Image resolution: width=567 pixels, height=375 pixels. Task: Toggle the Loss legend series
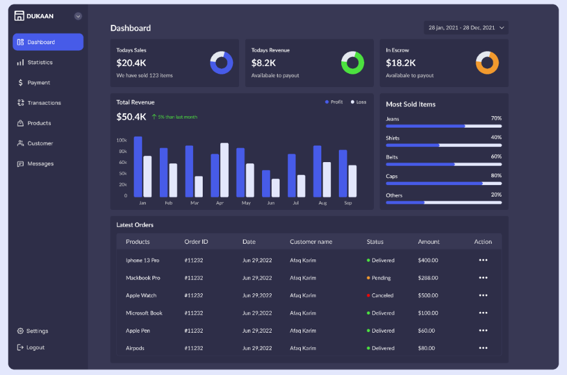[358, 102]
